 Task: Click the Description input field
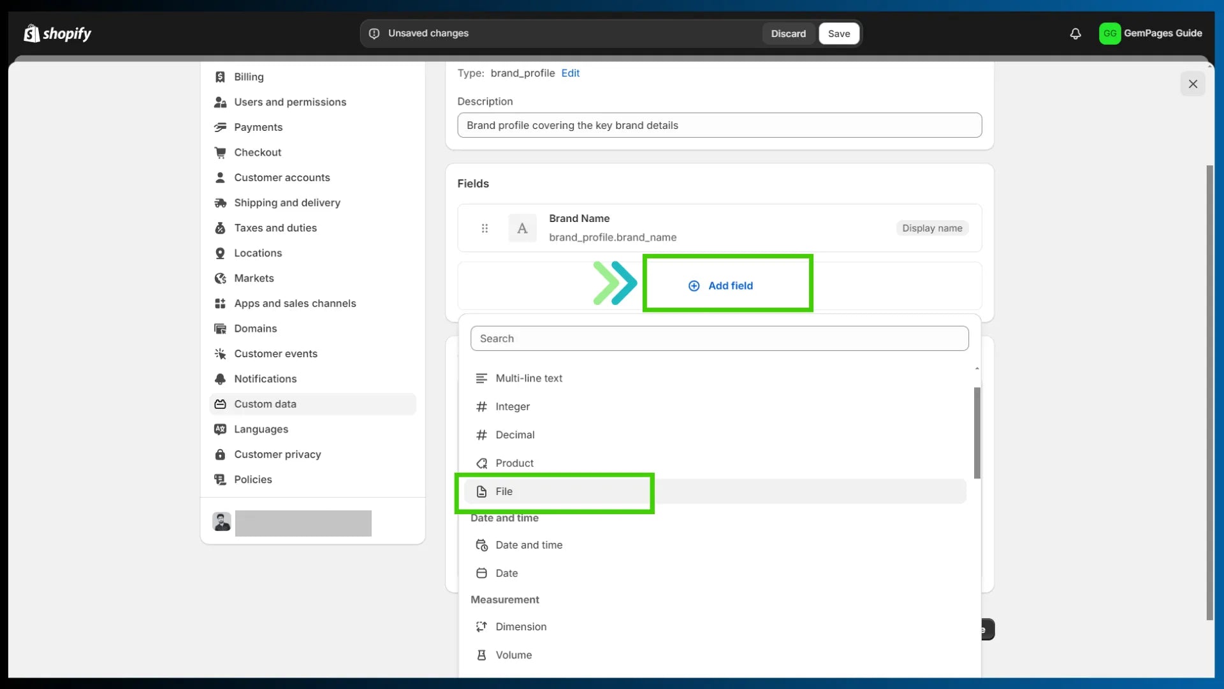(x=720, y=124)
